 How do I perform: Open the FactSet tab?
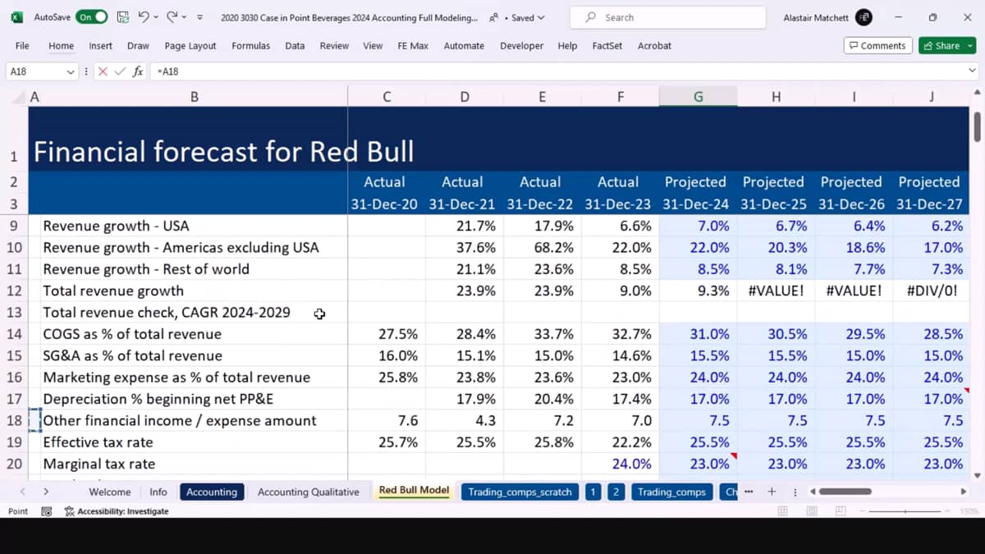point(607,46)
